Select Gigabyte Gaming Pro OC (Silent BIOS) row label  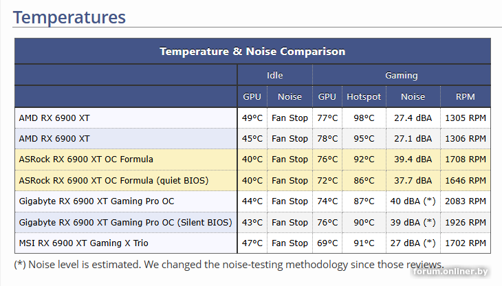[125, 222]
